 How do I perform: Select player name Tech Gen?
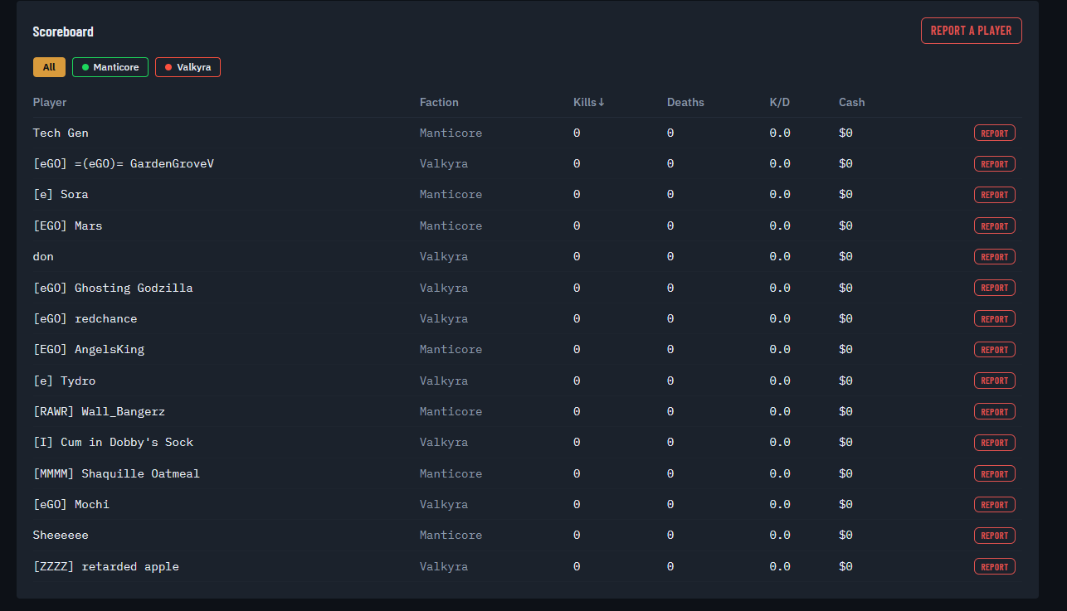pyautogui.click(x=61, y=133)
